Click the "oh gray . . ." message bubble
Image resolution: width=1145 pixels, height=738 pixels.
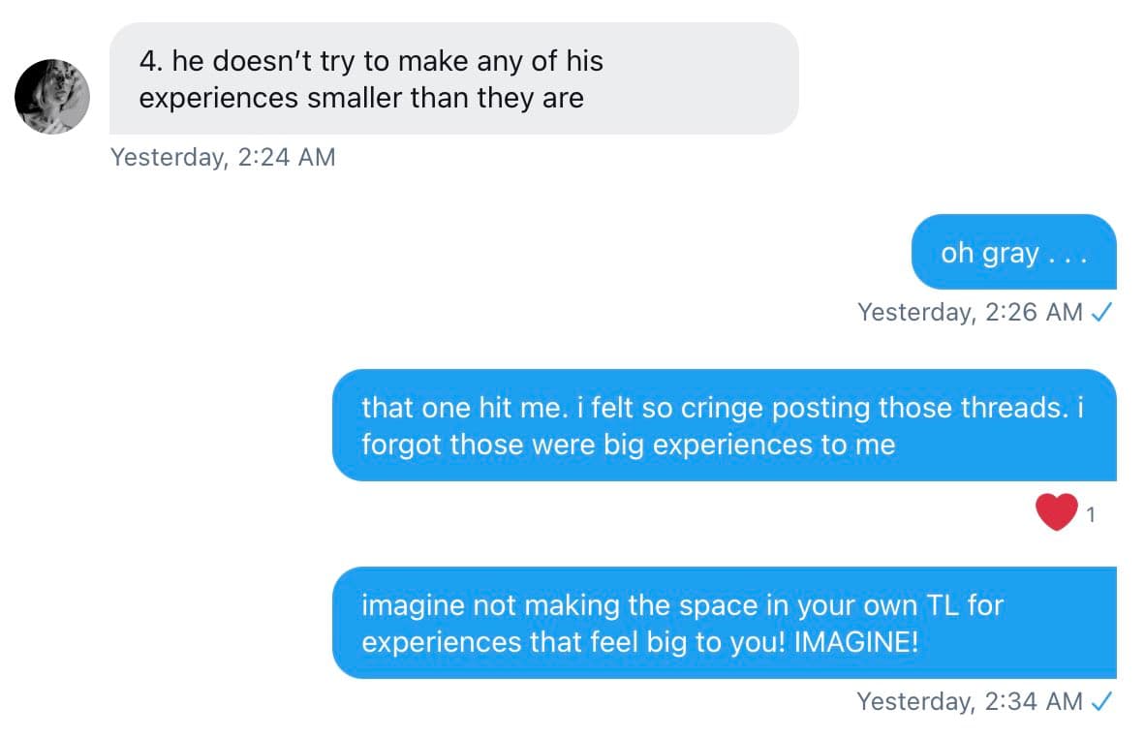click(1013, 253)
